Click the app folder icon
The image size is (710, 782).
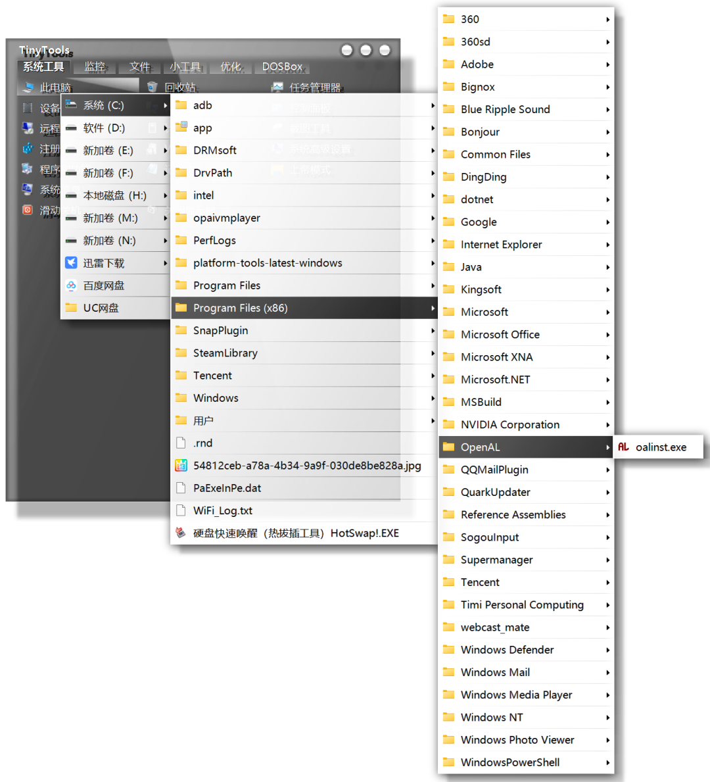[181, 127]
